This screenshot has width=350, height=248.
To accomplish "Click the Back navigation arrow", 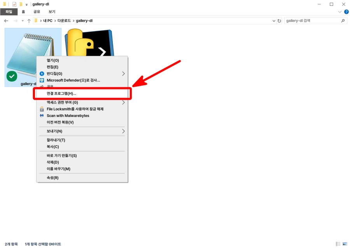I will pos(6,21).
